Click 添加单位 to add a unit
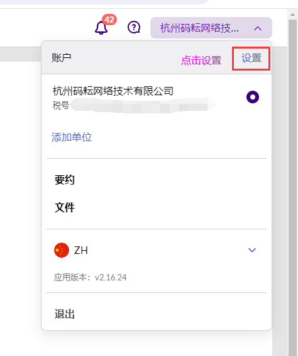This screenshot has height=356, width=298. (72, 137)
